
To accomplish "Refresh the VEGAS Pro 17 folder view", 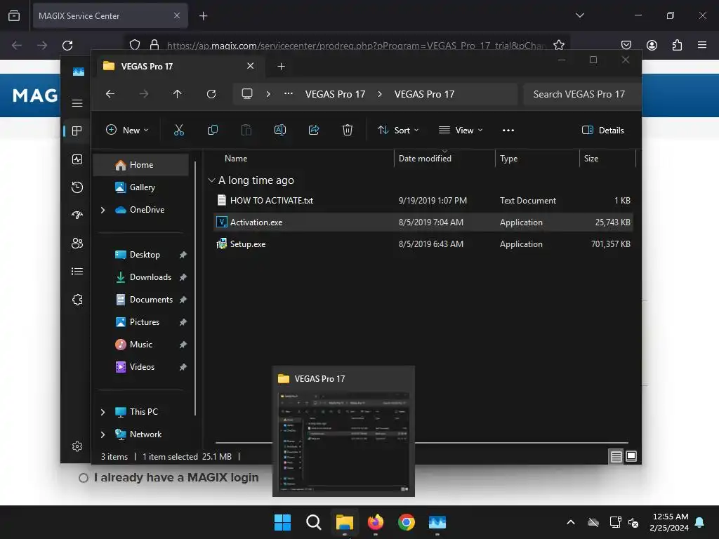I will point(211,94).
